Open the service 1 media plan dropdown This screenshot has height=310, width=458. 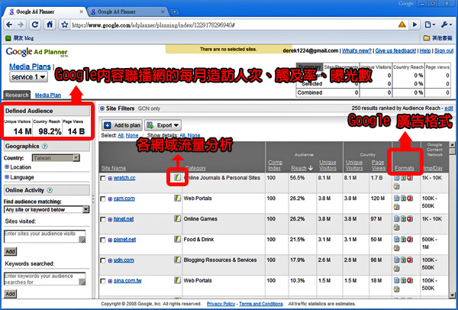tap(28, 77)
